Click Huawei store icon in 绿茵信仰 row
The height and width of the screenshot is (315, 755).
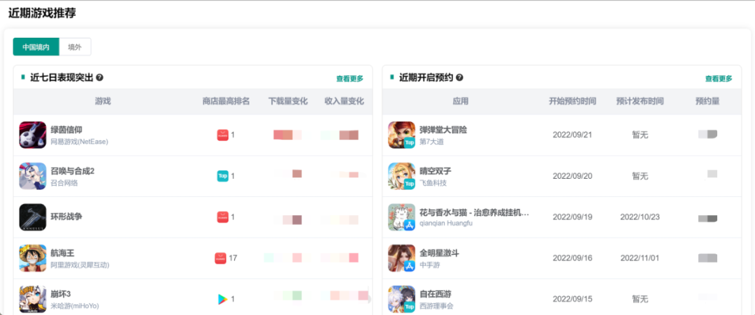(x=222, y=135)
